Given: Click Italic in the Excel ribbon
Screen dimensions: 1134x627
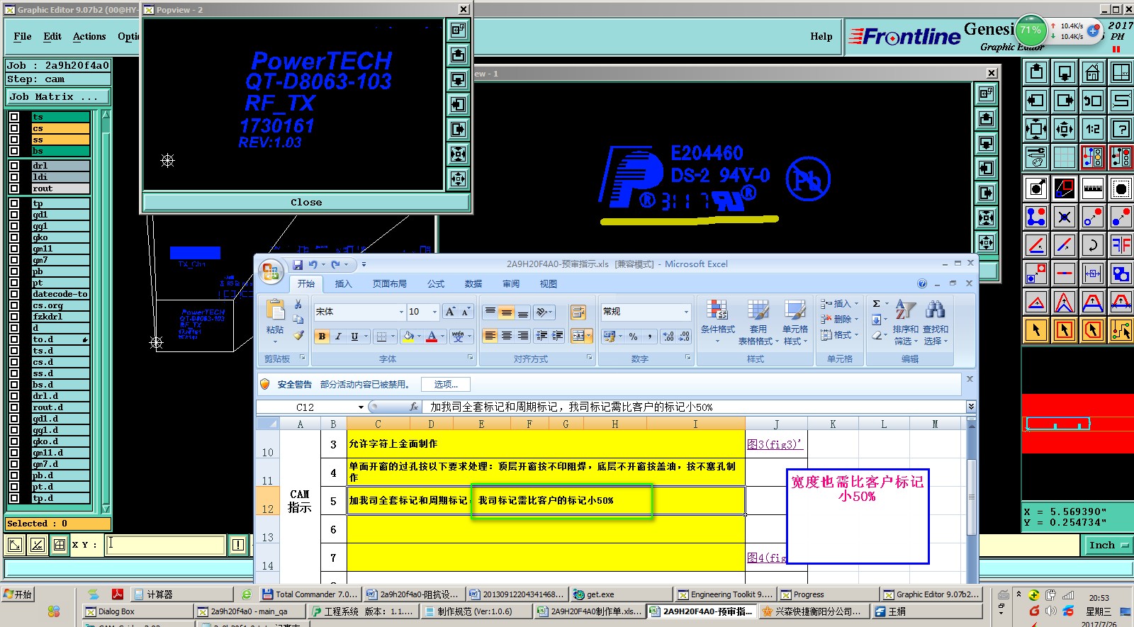Looking at the screenshot, I should pos(338,337).
